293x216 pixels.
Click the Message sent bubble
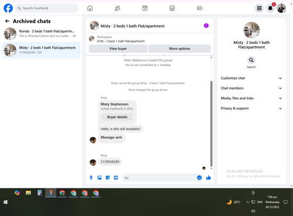click(111, 138)
